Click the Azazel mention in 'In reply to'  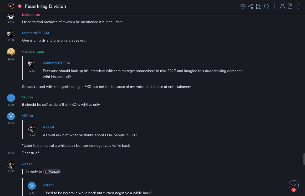point(52,172)
